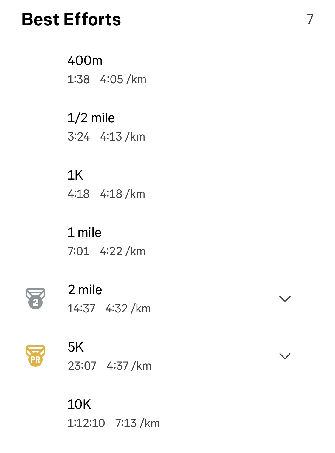335x453 pixels.
Task: Select the 1/2 mile effort title
Action: pyautogui.click(x=91, y=118)
